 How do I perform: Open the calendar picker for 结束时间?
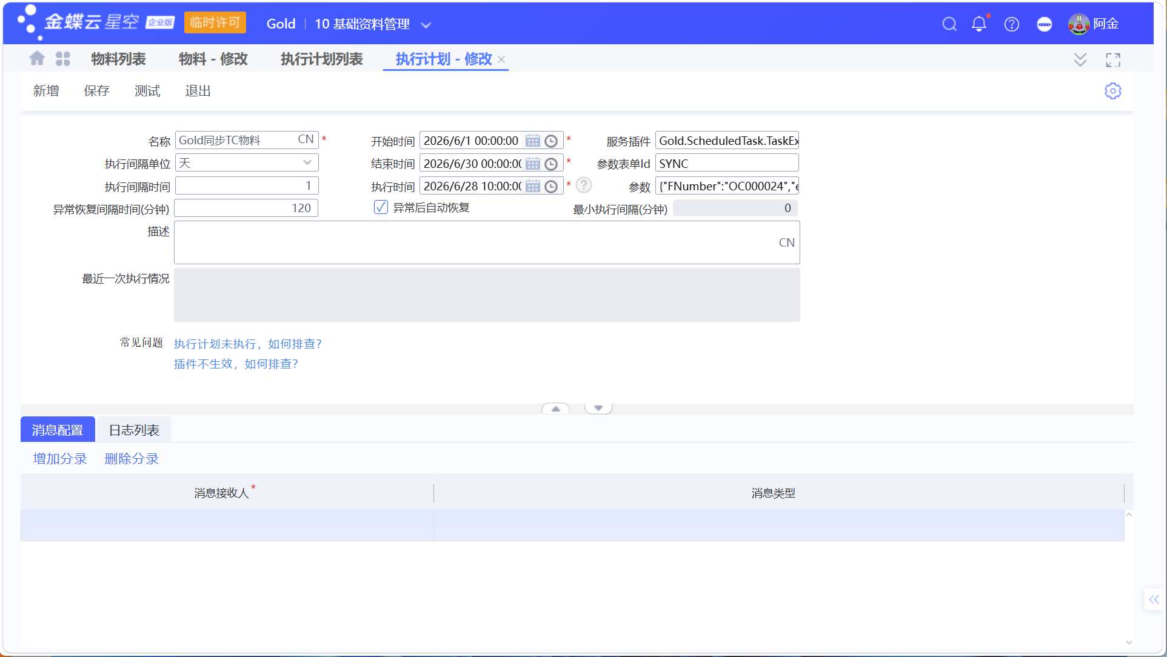coord(533,164)
